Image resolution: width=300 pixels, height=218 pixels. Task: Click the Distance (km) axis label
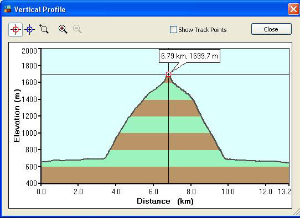tap(165, 201)
